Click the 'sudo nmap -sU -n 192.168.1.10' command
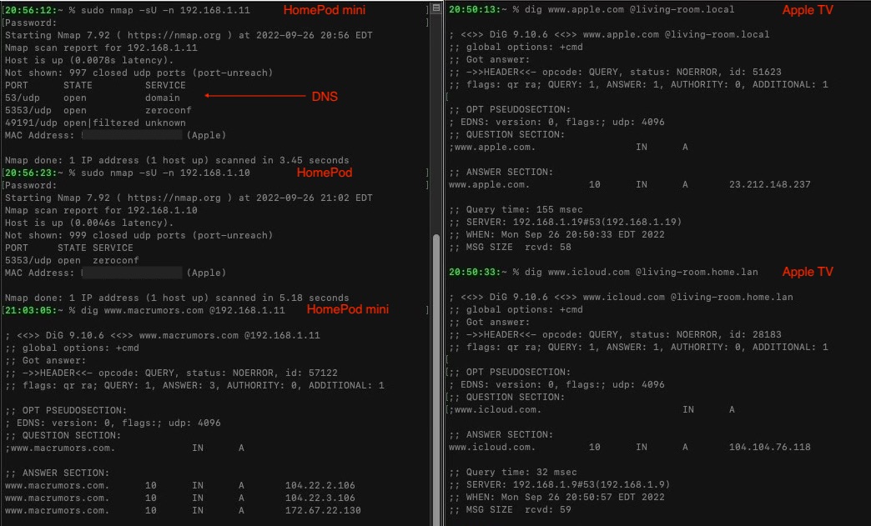871x526 pixels. click(x=165, y=173)
